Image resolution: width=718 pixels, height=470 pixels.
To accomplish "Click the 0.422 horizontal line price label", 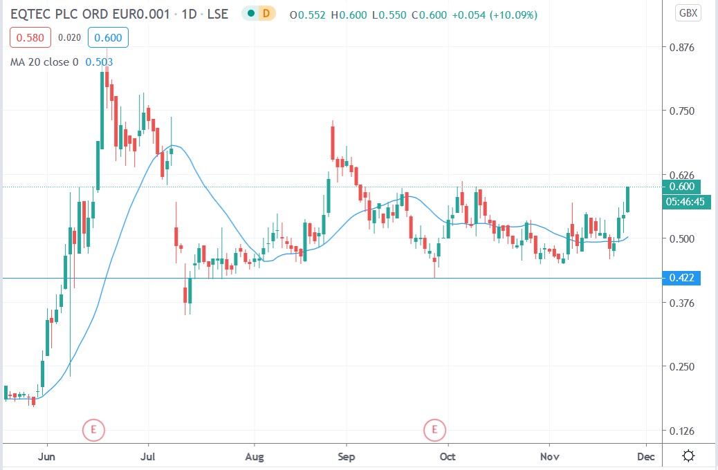I will 681,278.
